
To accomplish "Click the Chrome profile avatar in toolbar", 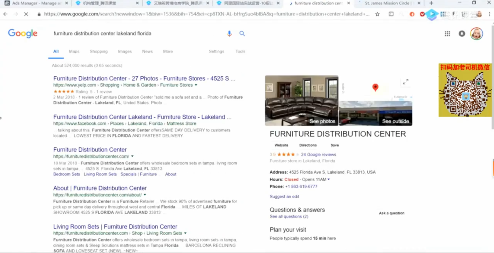I will 479,14.
